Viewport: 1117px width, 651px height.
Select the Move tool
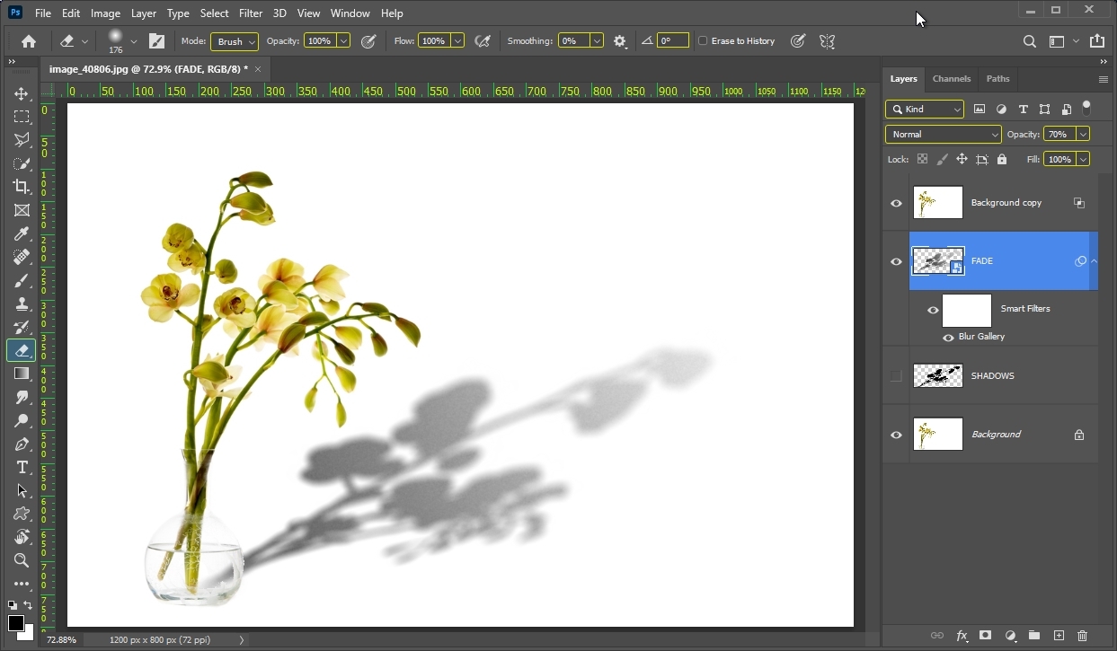22,93
